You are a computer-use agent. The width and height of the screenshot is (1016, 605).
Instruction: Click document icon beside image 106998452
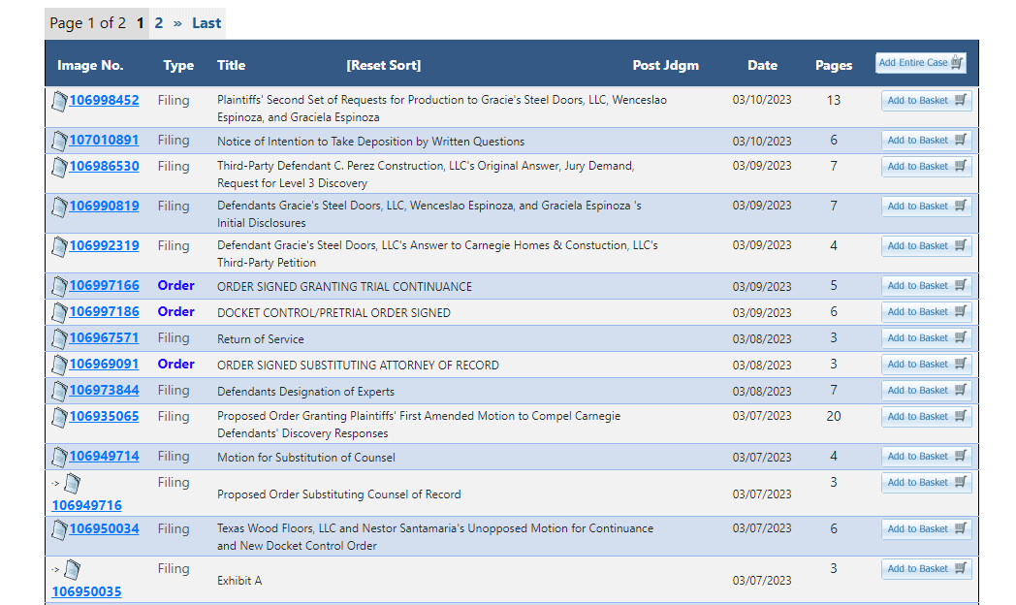(59, 101)
